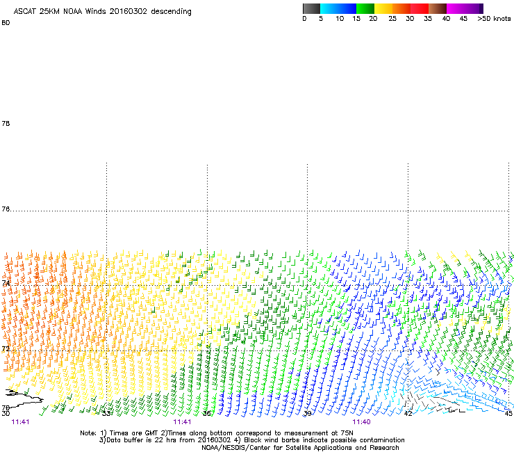The height and width of the screenshot is (452, 514).
Task: Click the 'Data buffer is 22 hrs' note line
Action: tap(251, 440)
